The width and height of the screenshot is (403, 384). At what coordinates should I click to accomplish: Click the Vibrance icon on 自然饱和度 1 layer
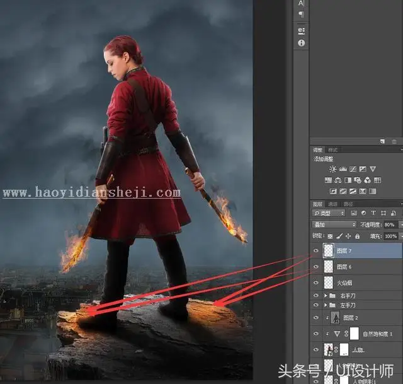click(337, 334)
